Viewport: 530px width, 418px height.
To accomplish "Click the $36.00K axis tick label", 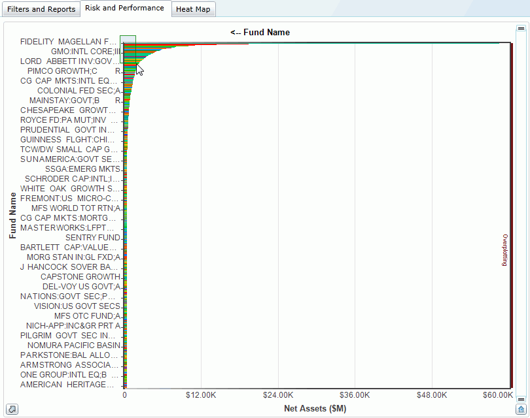I will [x=355, y=395].
